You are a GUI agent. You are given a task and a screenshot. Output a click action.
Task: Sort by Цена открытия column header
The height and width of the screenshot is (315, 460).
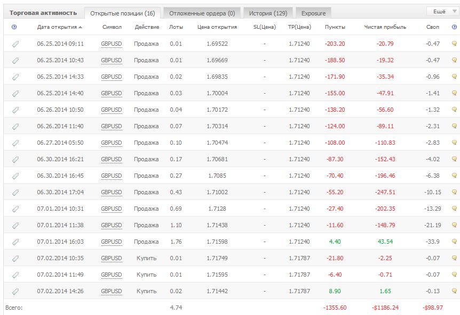tap(217, 27)
